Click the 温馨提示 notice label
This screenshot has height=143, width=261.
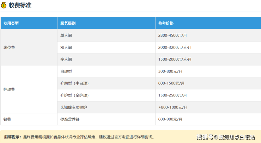(12, 137)
